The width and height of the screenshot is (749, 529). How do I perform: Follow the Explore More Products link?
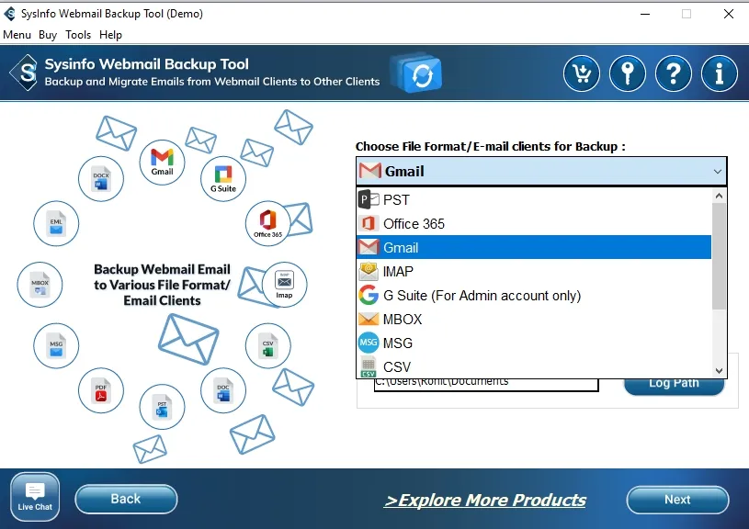pos(484,500)
